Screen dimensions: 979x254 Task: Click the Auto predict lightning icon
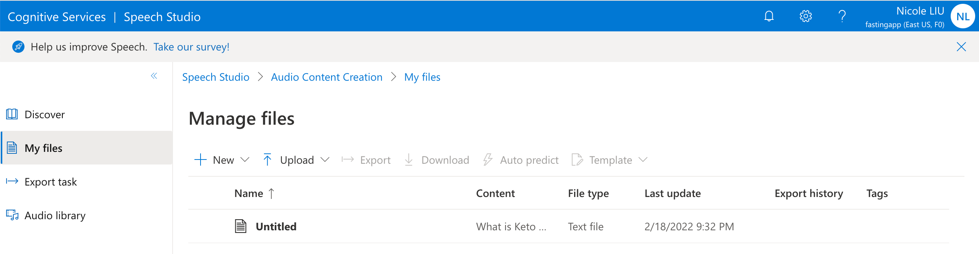pyautogui.click(x=488, y=160)
